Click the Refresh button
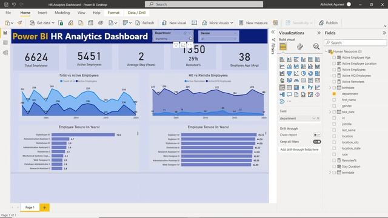Viewport: 388px width, 218px height. 145,23
